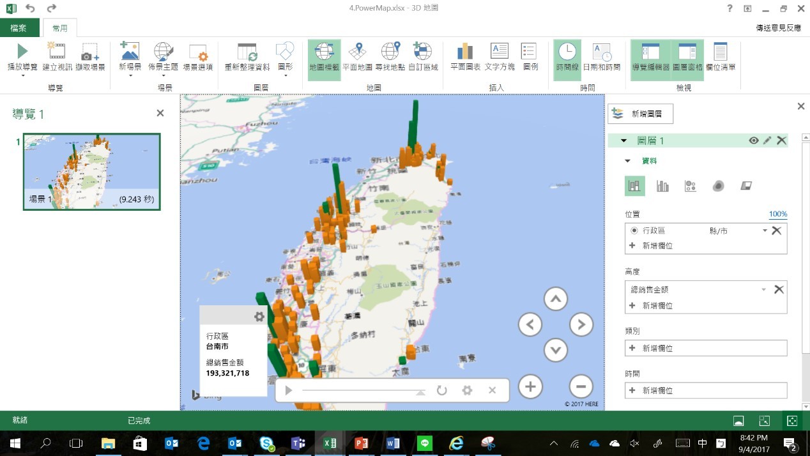The width and height of the screenshot is (810, 456).
Task: Click 尋找地點 find location icon
Action: [x=390, y=52]
